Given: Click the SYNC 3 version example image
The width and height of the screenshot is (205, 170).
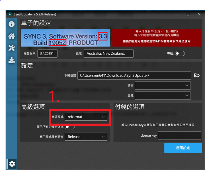Looking at the screenshot, I should point(65,38).
